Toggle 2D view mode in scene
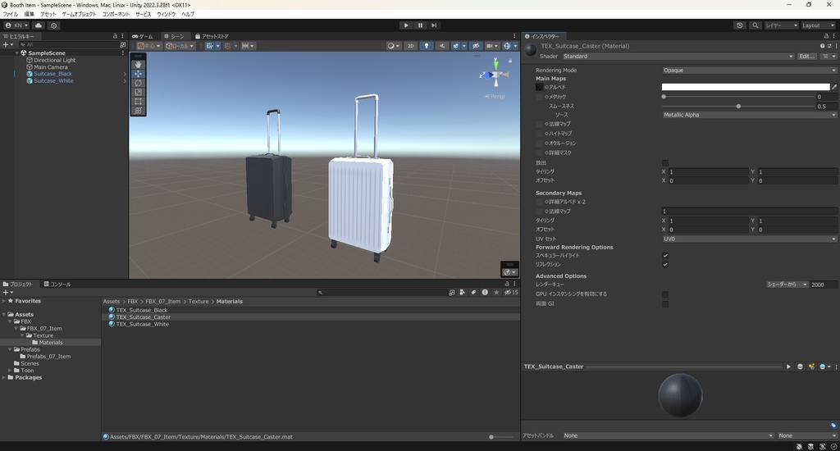 (x=410, y=46)
